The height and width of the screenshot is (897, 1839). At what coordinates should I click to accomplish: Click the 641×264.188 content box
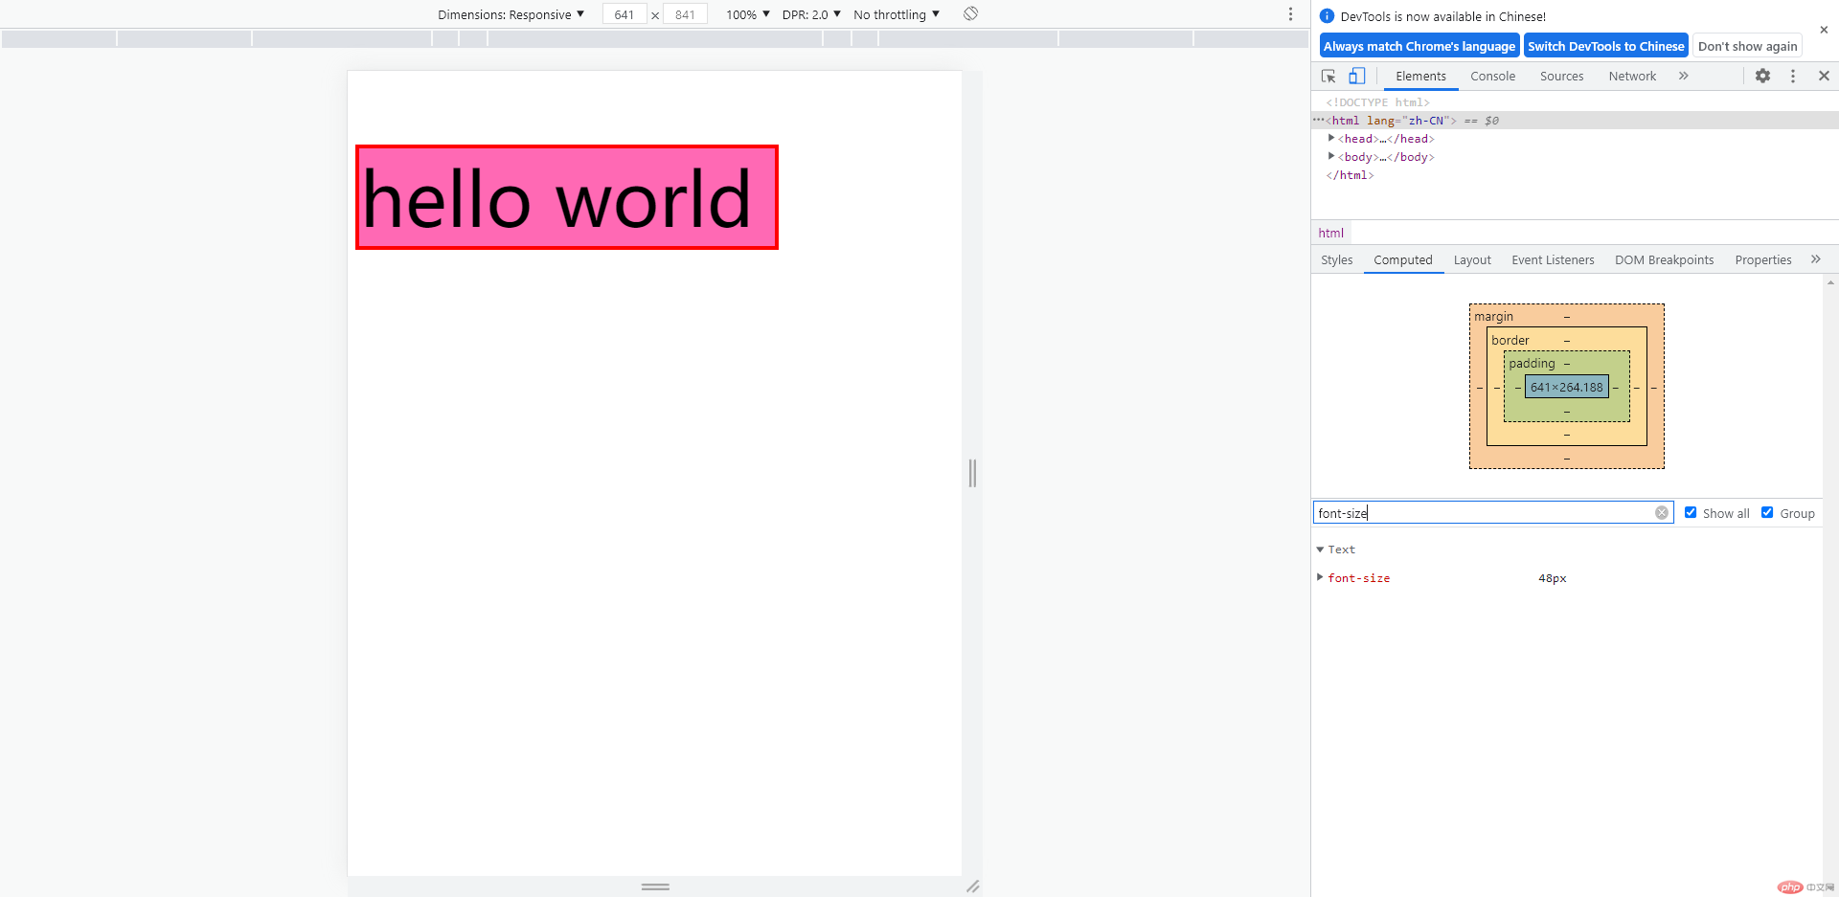(1566, 387)
